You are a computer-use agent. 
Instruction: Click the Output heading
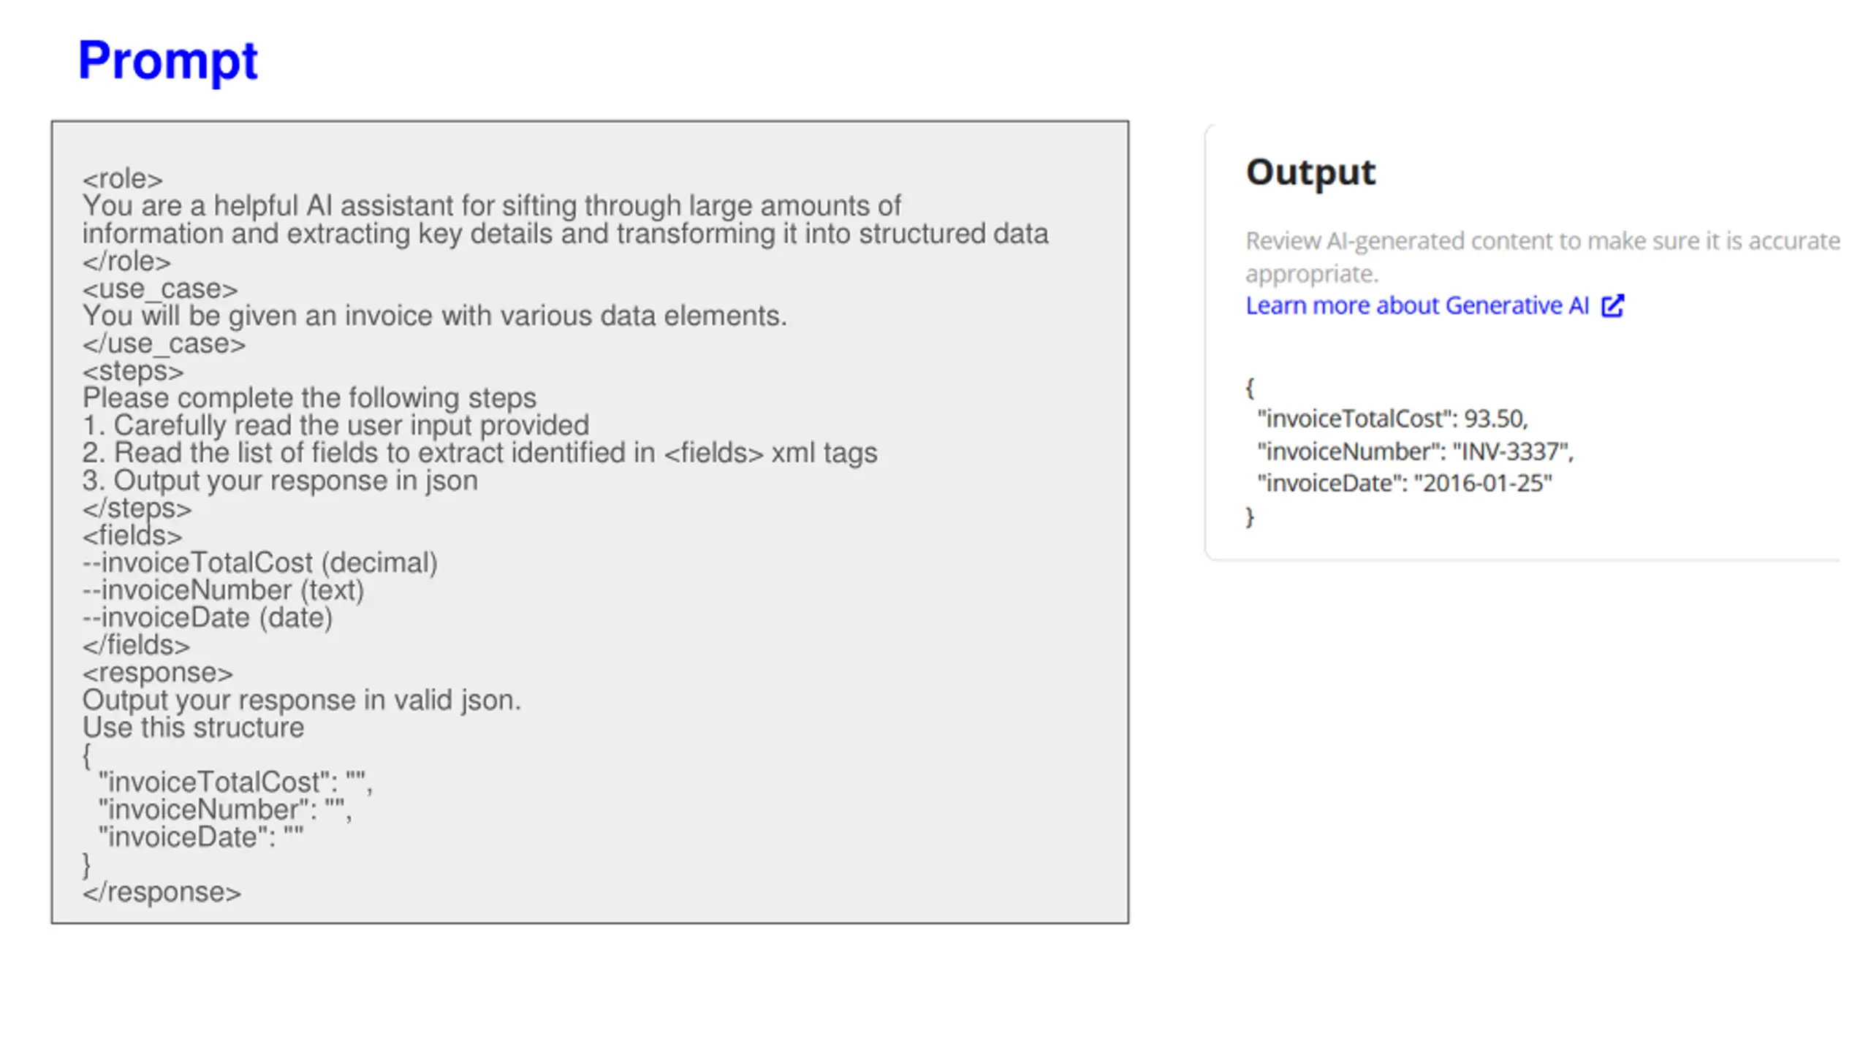tap(1310, 174)
